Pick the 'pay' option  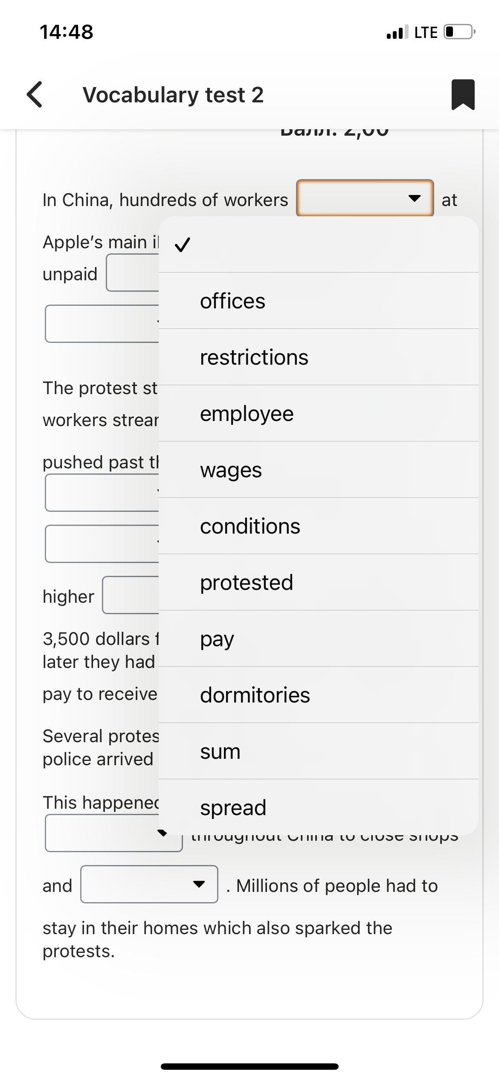[318, 639]
